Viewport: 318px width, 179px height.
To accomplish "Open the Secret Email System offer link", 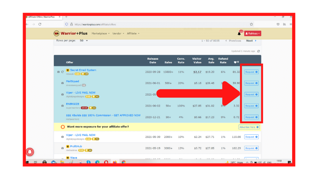I will pyautogui.click(x=83, y=70).
